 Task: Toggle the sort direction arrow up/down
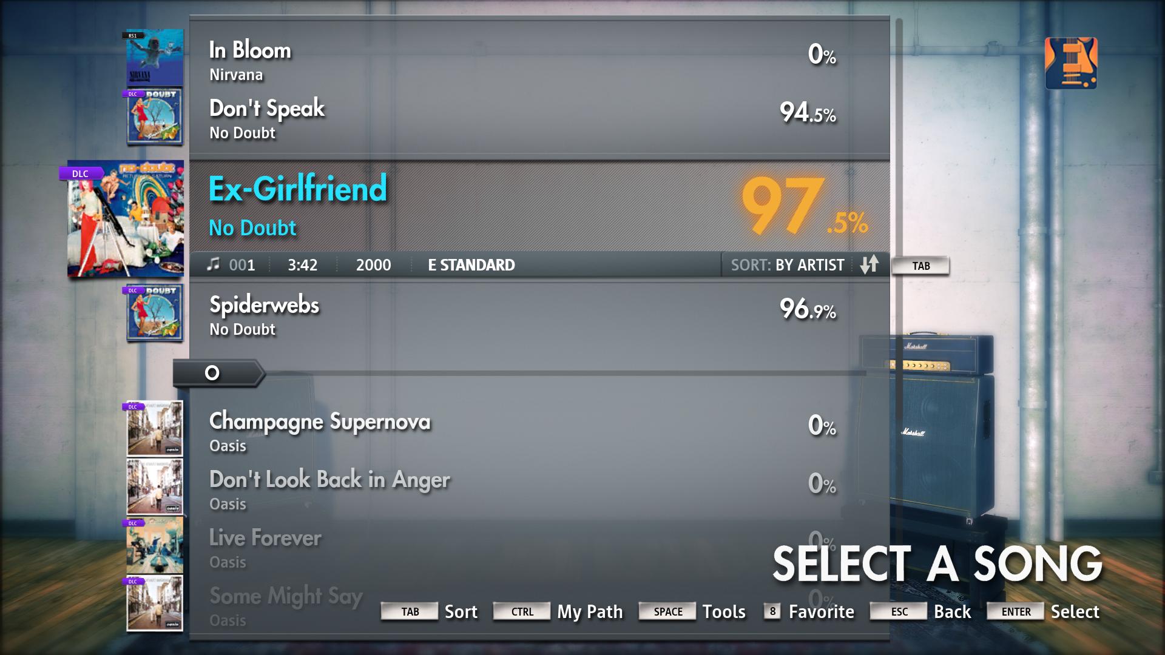tap(871, 264)
